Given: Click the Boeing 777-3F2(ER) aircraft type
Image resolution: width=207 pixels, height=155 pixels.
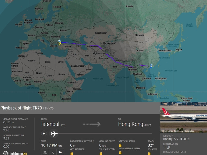Looking at the screenshot, I should (176, 139).
